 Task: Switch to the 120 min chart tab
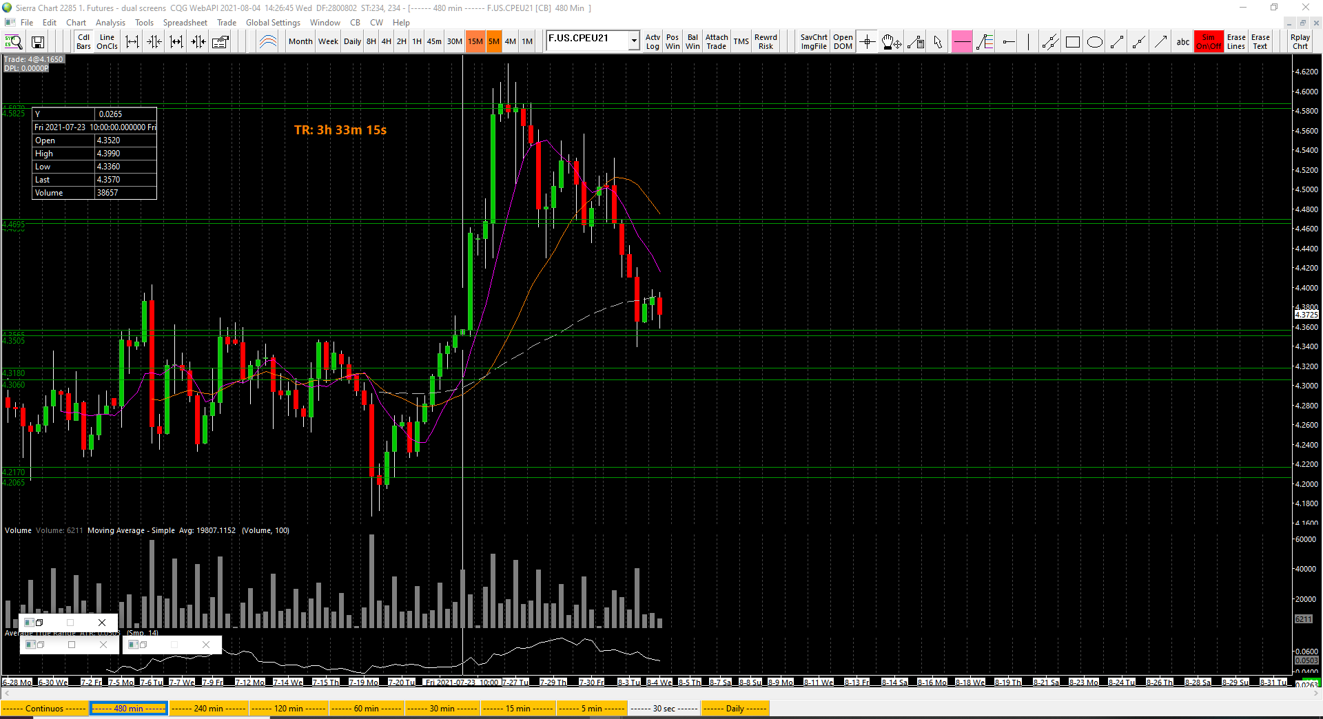(289, 709)
